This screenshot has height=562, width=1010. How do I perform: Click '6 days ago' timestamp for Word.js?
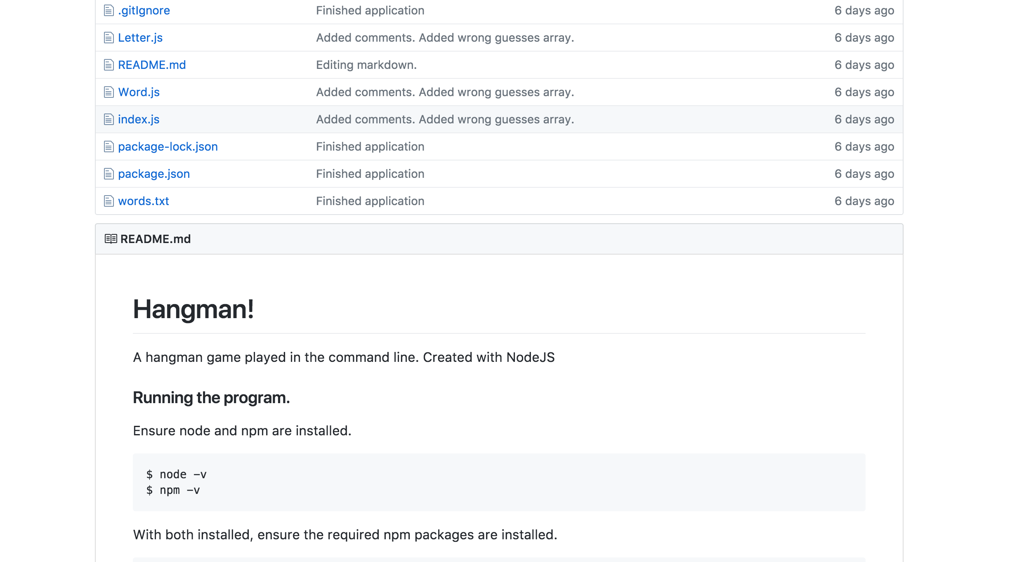coord(864,92)
